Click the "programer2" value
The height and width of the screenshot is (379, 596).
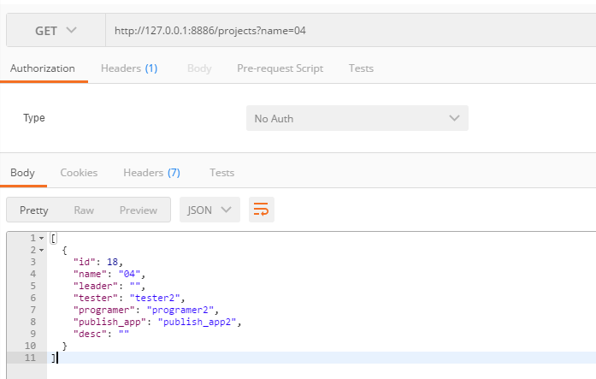(180, 310)
